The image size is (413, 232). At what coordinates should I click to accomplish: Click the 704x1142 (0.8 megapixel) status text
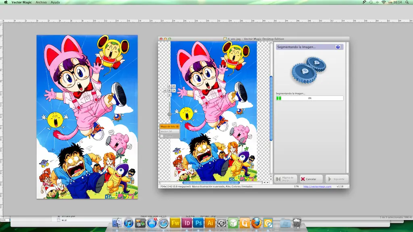[175, 186]
